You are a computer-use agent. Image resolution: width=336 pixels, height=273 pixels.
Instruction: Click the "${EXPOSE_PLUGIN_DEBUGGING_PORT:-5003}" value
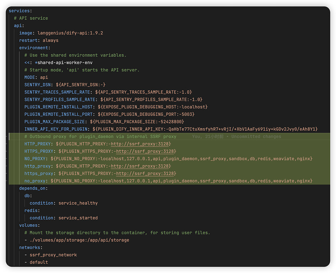pyautogui.click(x=146, y=114)
